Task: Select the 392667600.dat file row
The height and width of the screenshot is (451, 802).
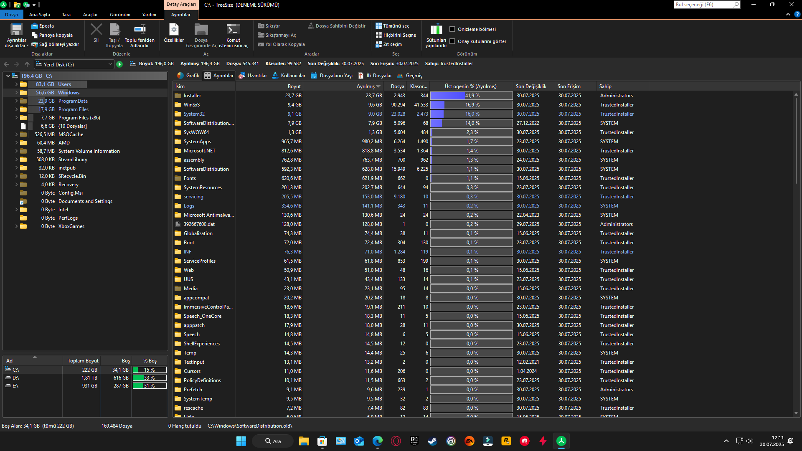Action: point(483,224)
